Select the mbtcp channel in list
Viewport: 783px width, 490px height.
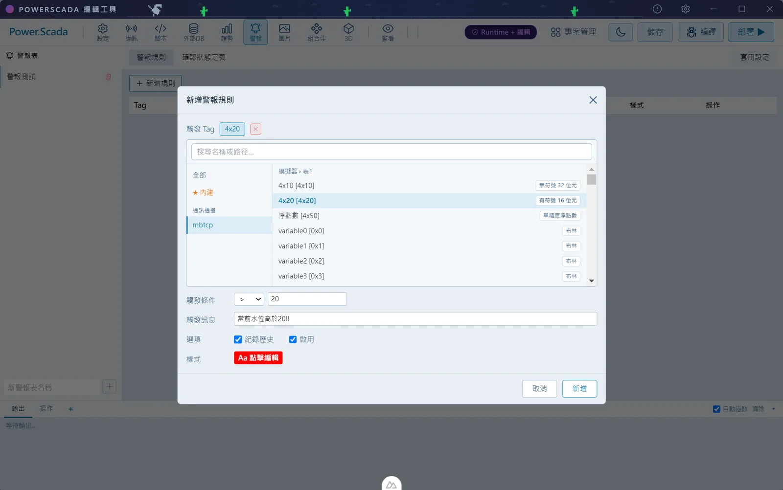tap(230, 225)
